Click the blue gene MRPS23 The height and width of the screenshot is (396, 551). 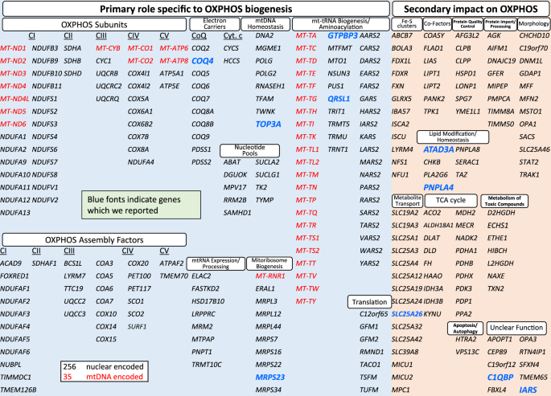pyautogui.click(x=270, y=378)
